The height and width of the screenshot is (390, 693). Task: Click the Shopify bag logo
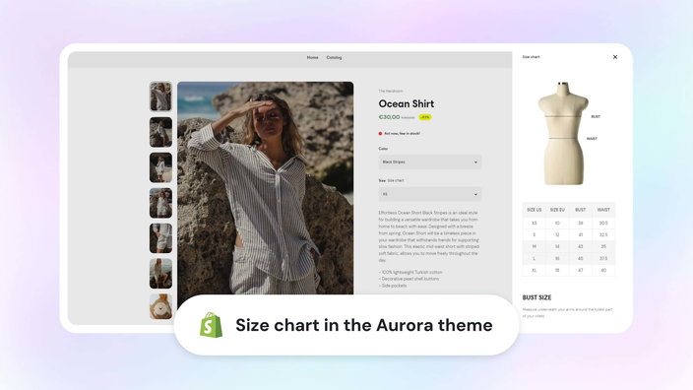pos(212,325)
